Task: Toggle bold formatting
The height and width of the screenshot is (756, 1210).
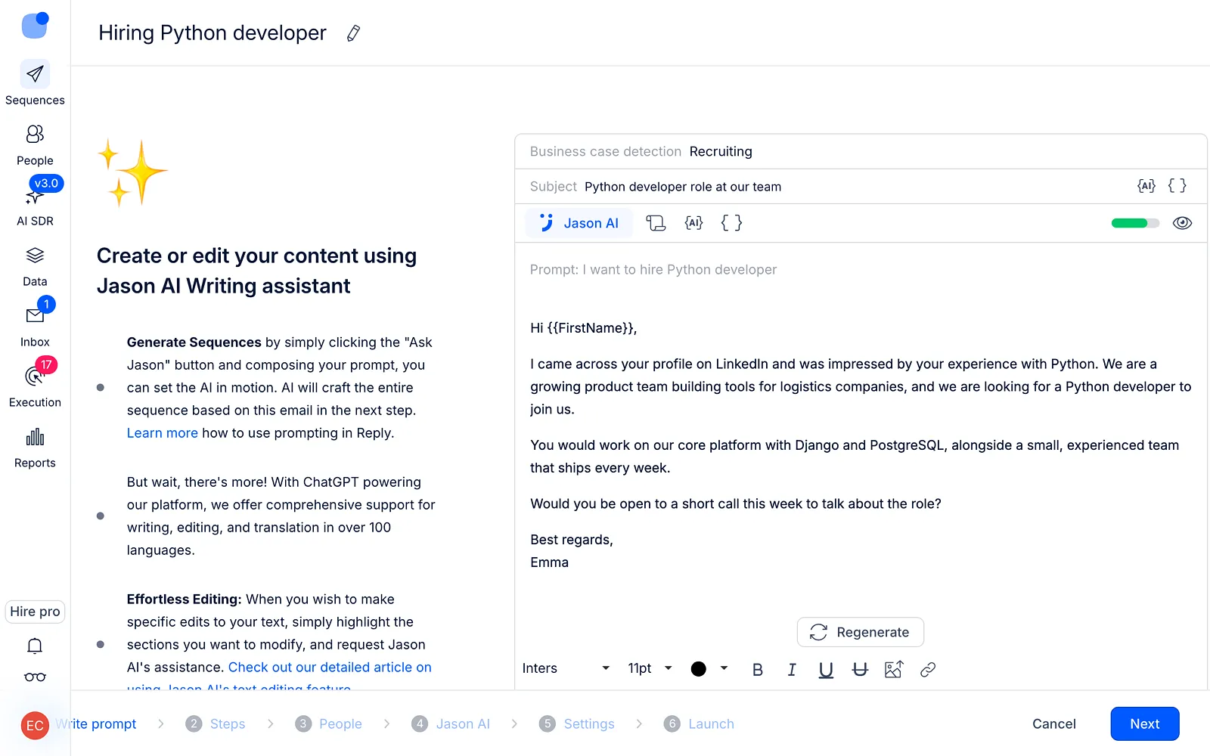Action: coord(758,669)
